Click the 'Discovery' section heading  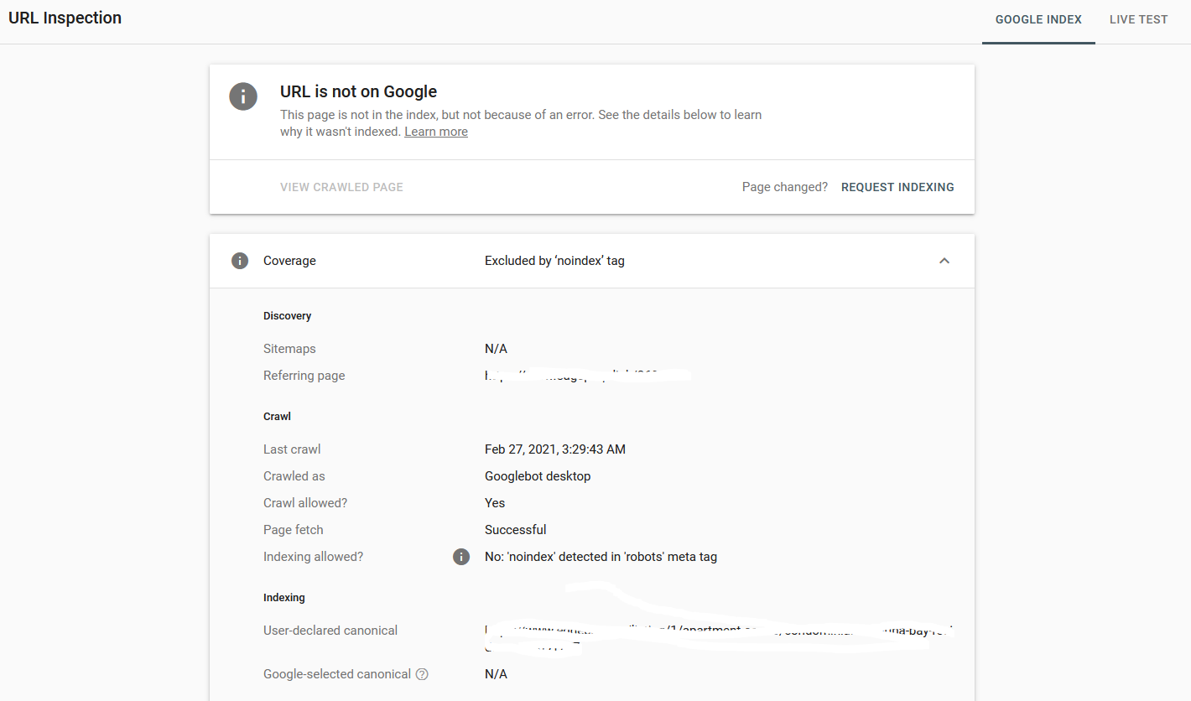pyautogui.click(x=287, y=316)
